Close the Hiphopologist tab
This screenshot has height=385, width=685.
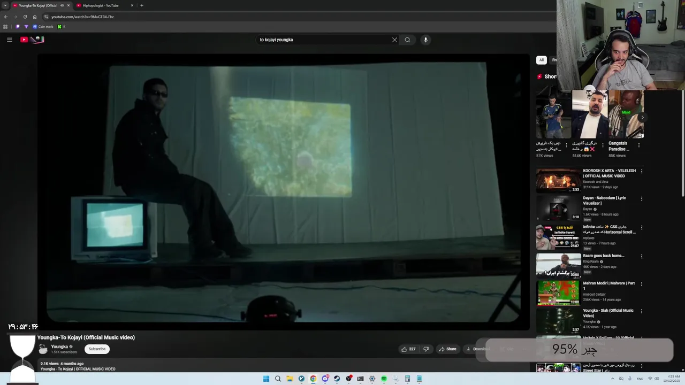pyautogui.click(x=132, y=5)
